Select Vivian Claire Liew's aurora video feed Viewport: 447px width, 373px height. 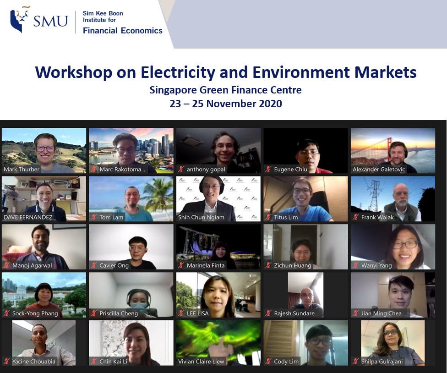[x=218, y=343]
